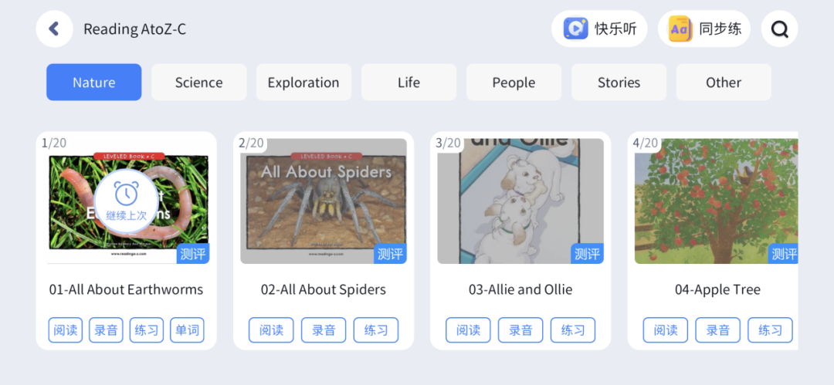
Task: Click 练习 under Apple Tree
Action: pos(770,330)
